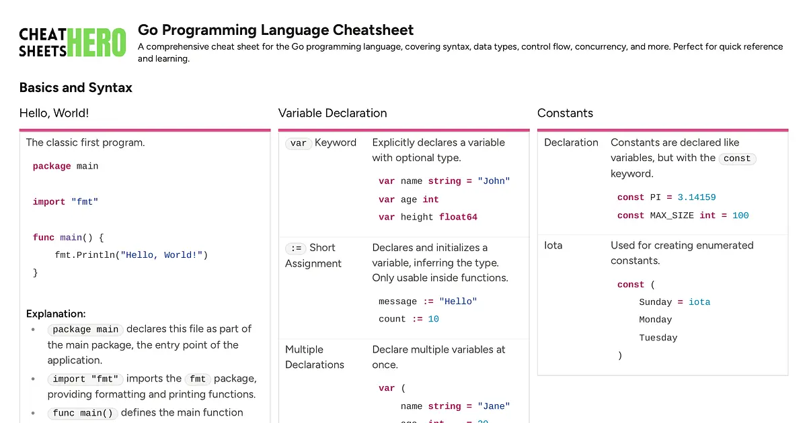Click the 3.14159 value in PI constant
Screen dimensions: 807x423
coord(697,197)
